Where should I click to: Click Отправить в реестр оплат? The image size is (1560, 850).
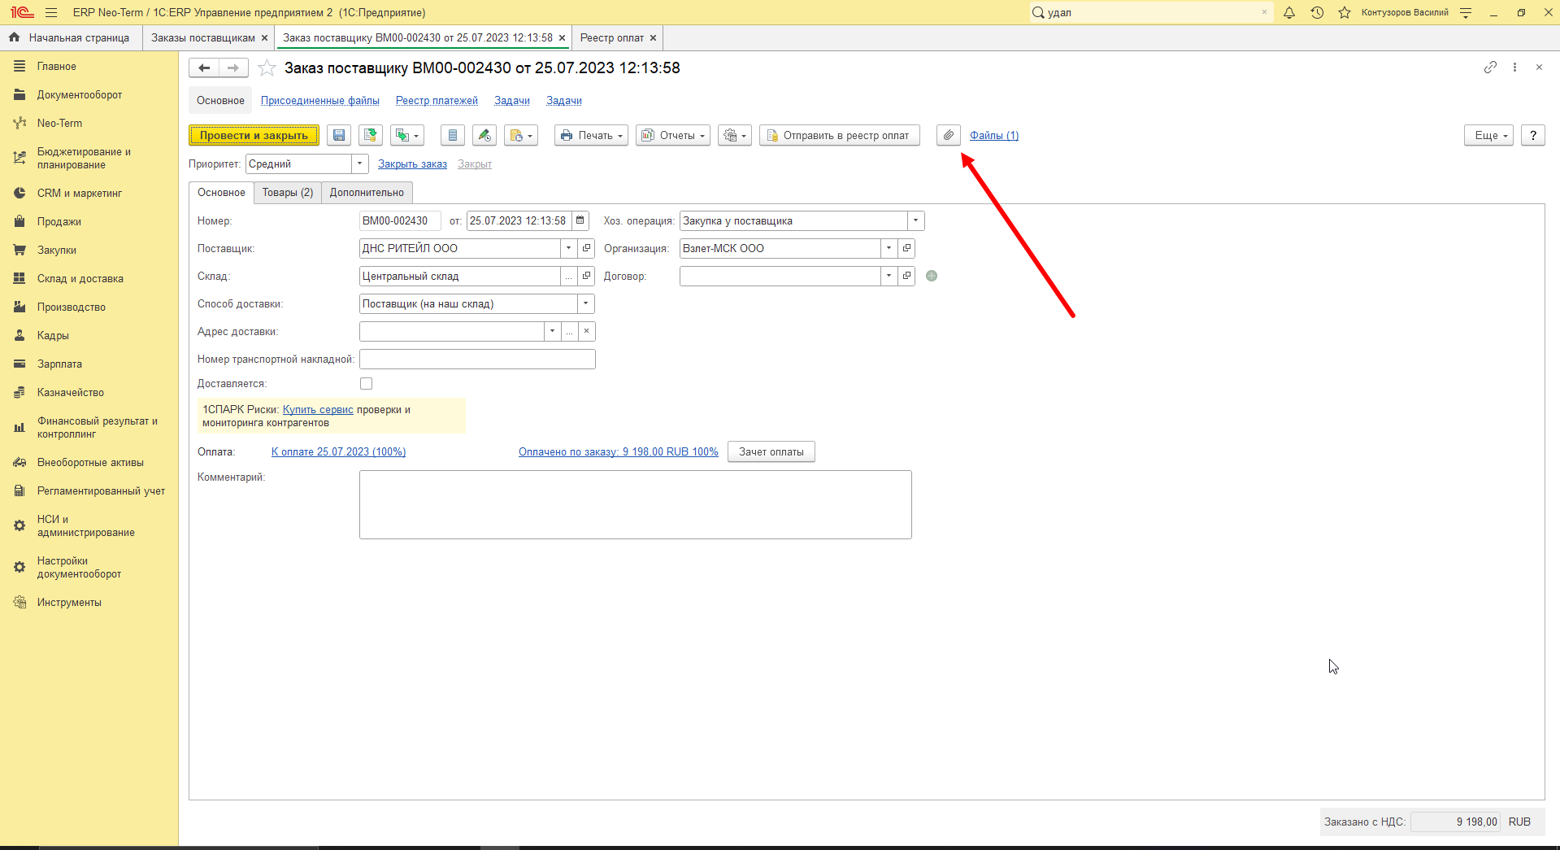pyautogui.click(x=840, y=136)
